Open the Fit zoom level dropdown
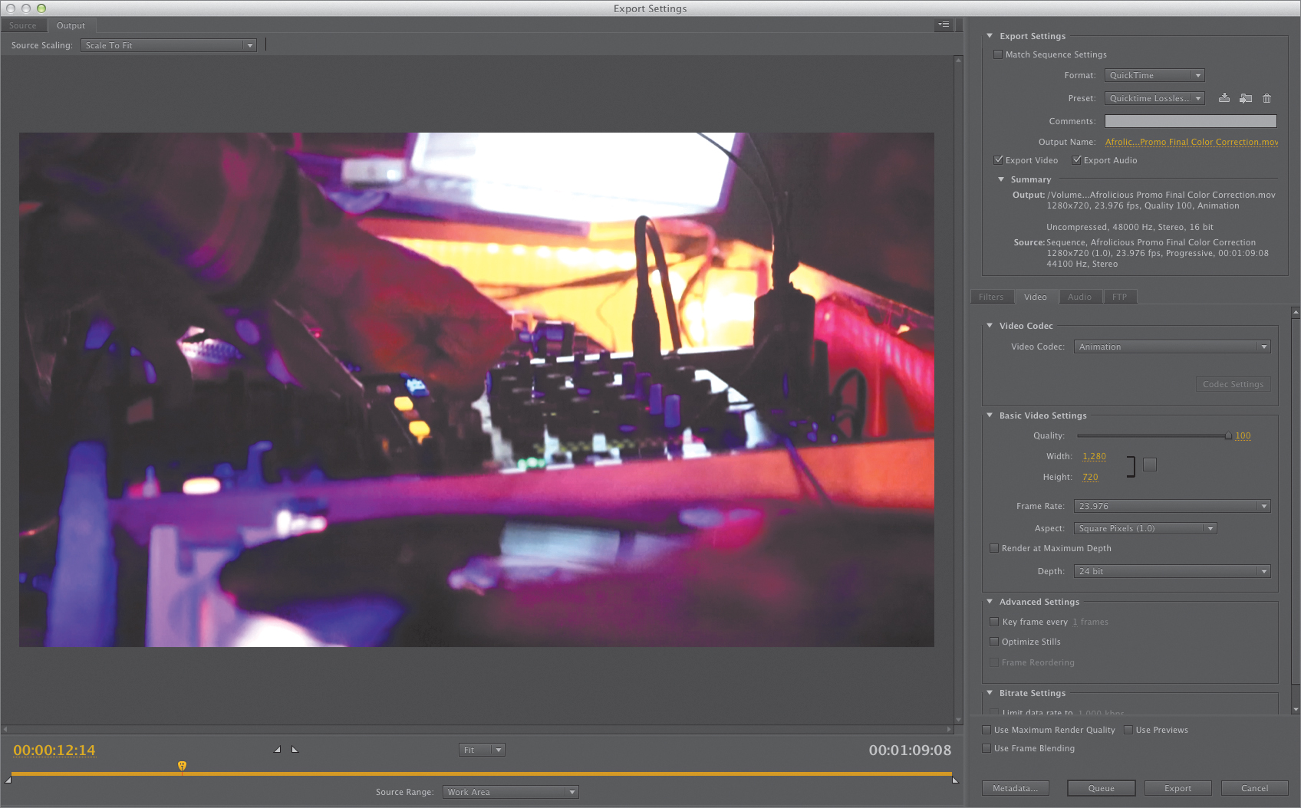The height and width of the screenshot is (808, 1301). click(482, 750)
